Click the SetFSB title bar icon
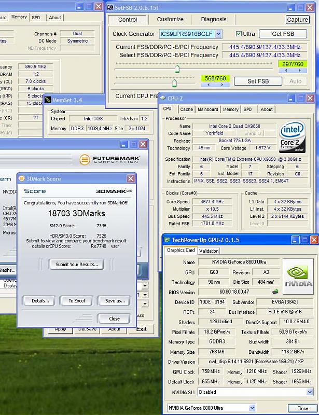This screenshot has height=415, width=319. pyautogui.click(x=110, y=7)
